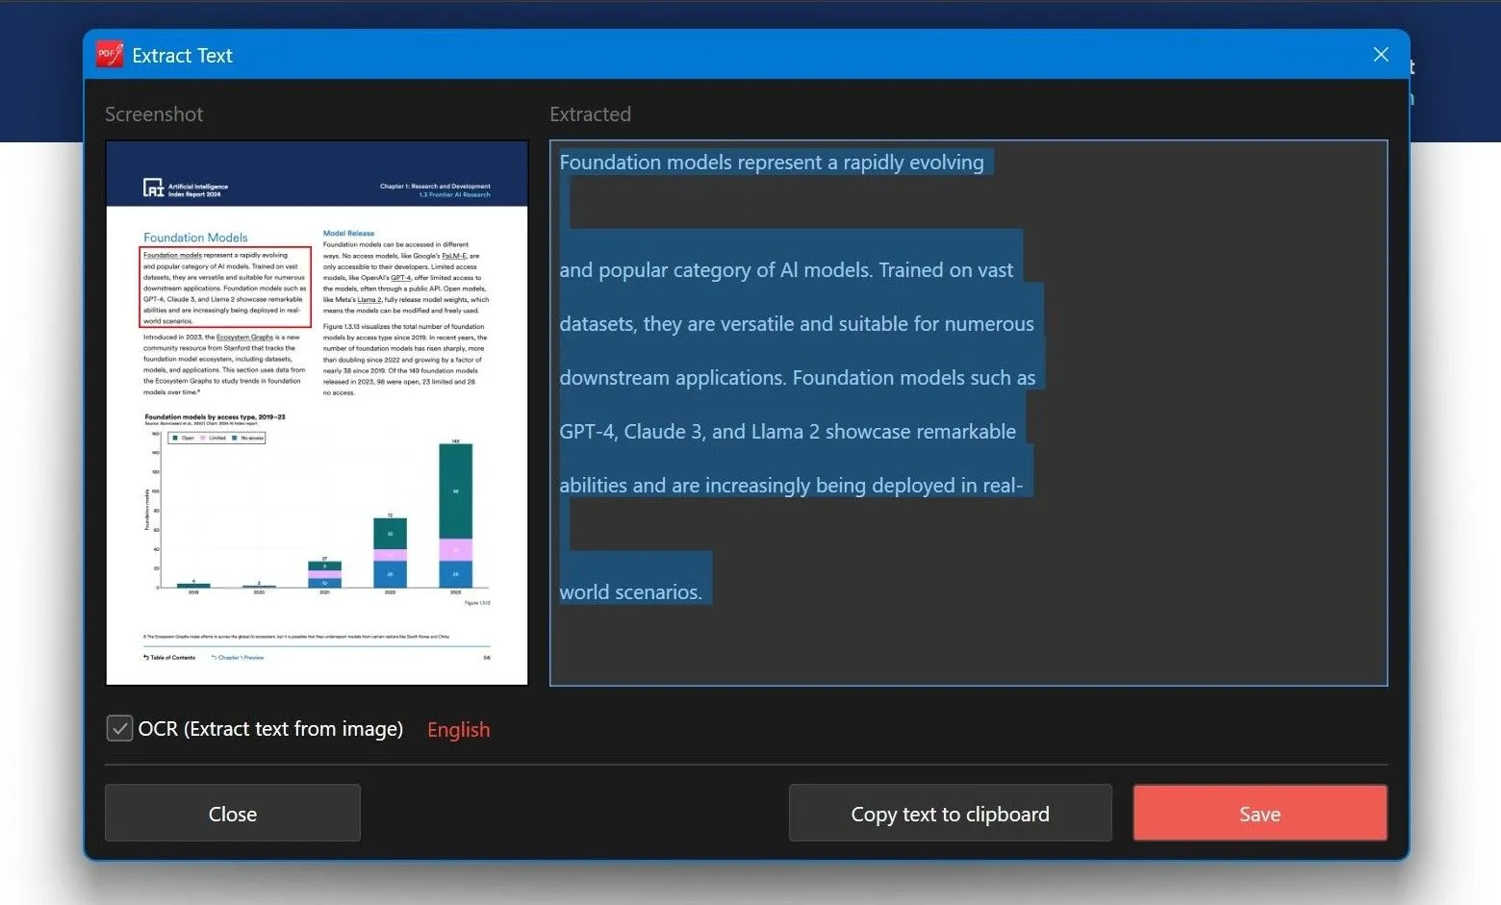Click the 'Model Release' heading in preview
The image size is (1501, 905).
[x=348, y=233]
